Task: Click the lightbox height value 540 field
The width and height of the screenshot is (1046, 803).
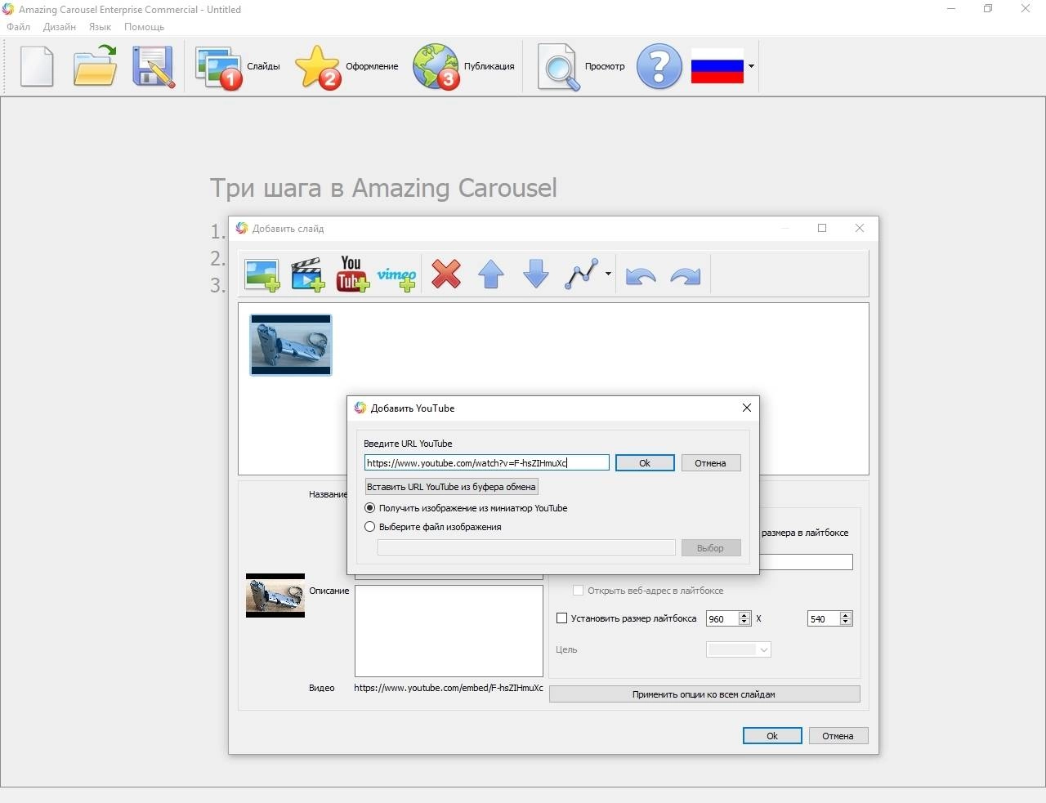Action: [824, 619]
